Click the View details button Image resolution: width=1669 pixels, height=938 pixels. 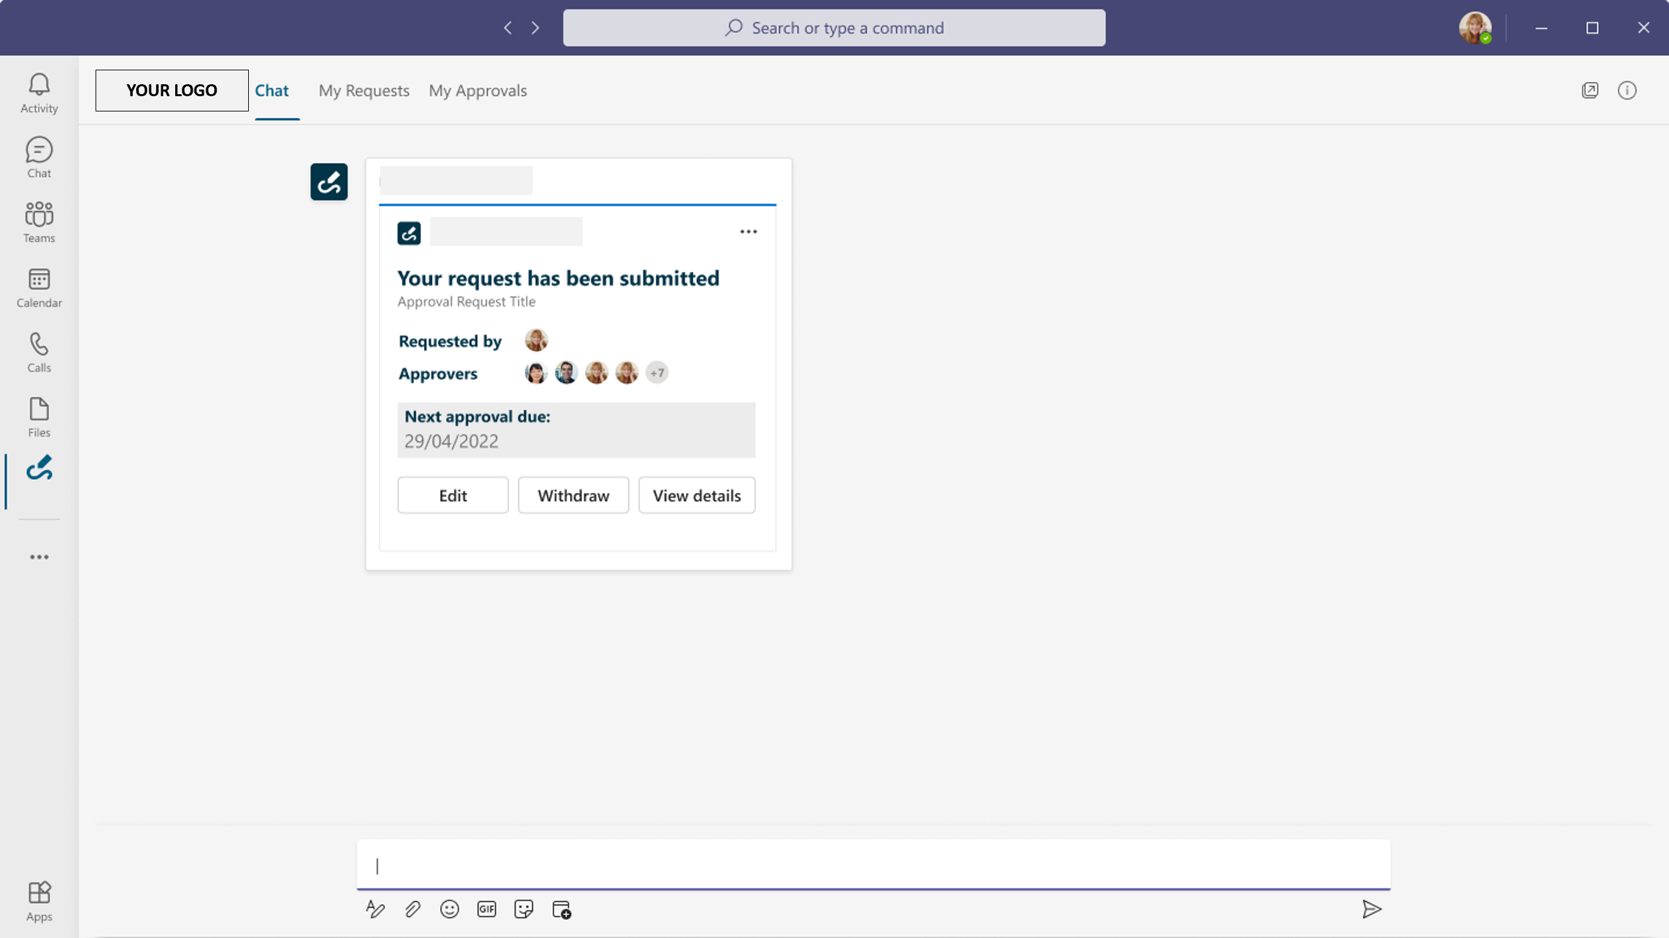click(696, 495)
